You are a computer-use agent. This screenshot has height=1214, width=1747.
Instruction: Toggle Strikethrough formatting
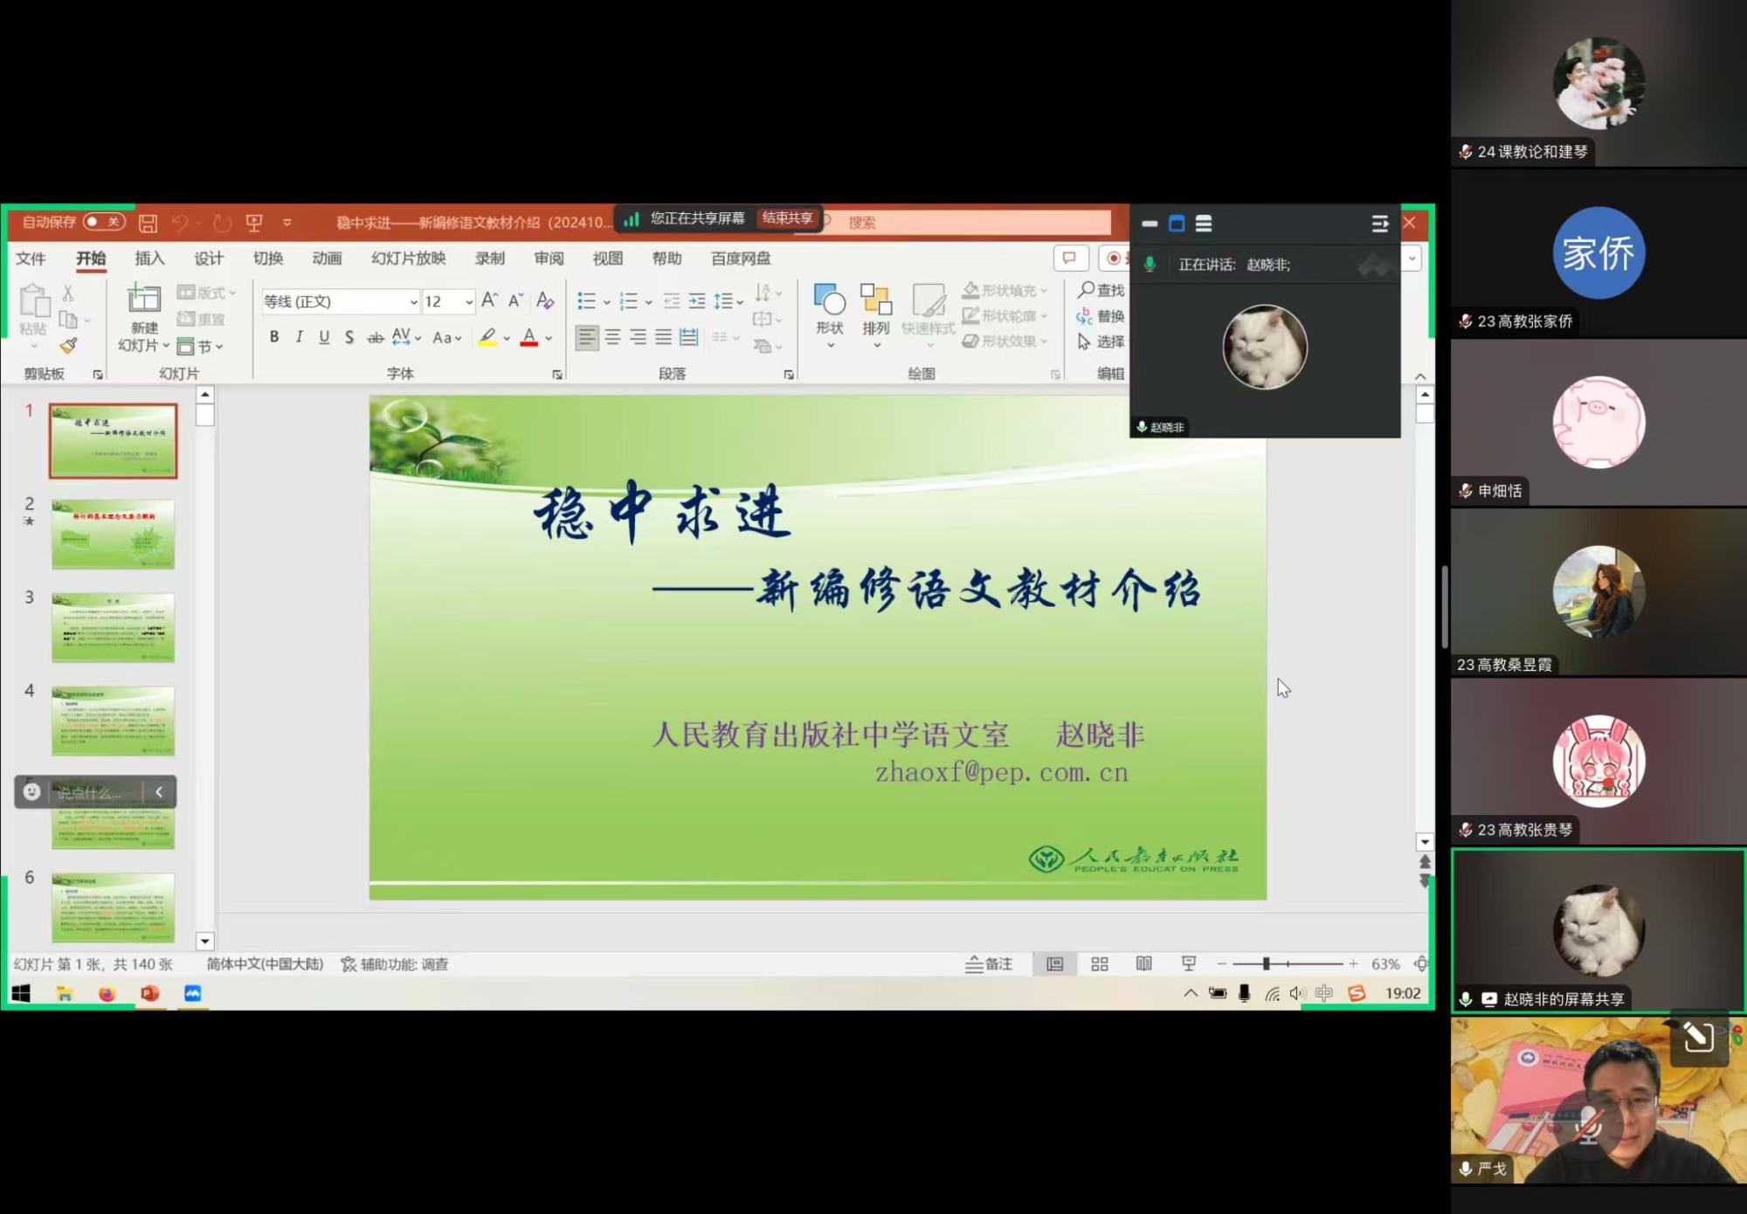pyautogui.click(x=375, y=337)
